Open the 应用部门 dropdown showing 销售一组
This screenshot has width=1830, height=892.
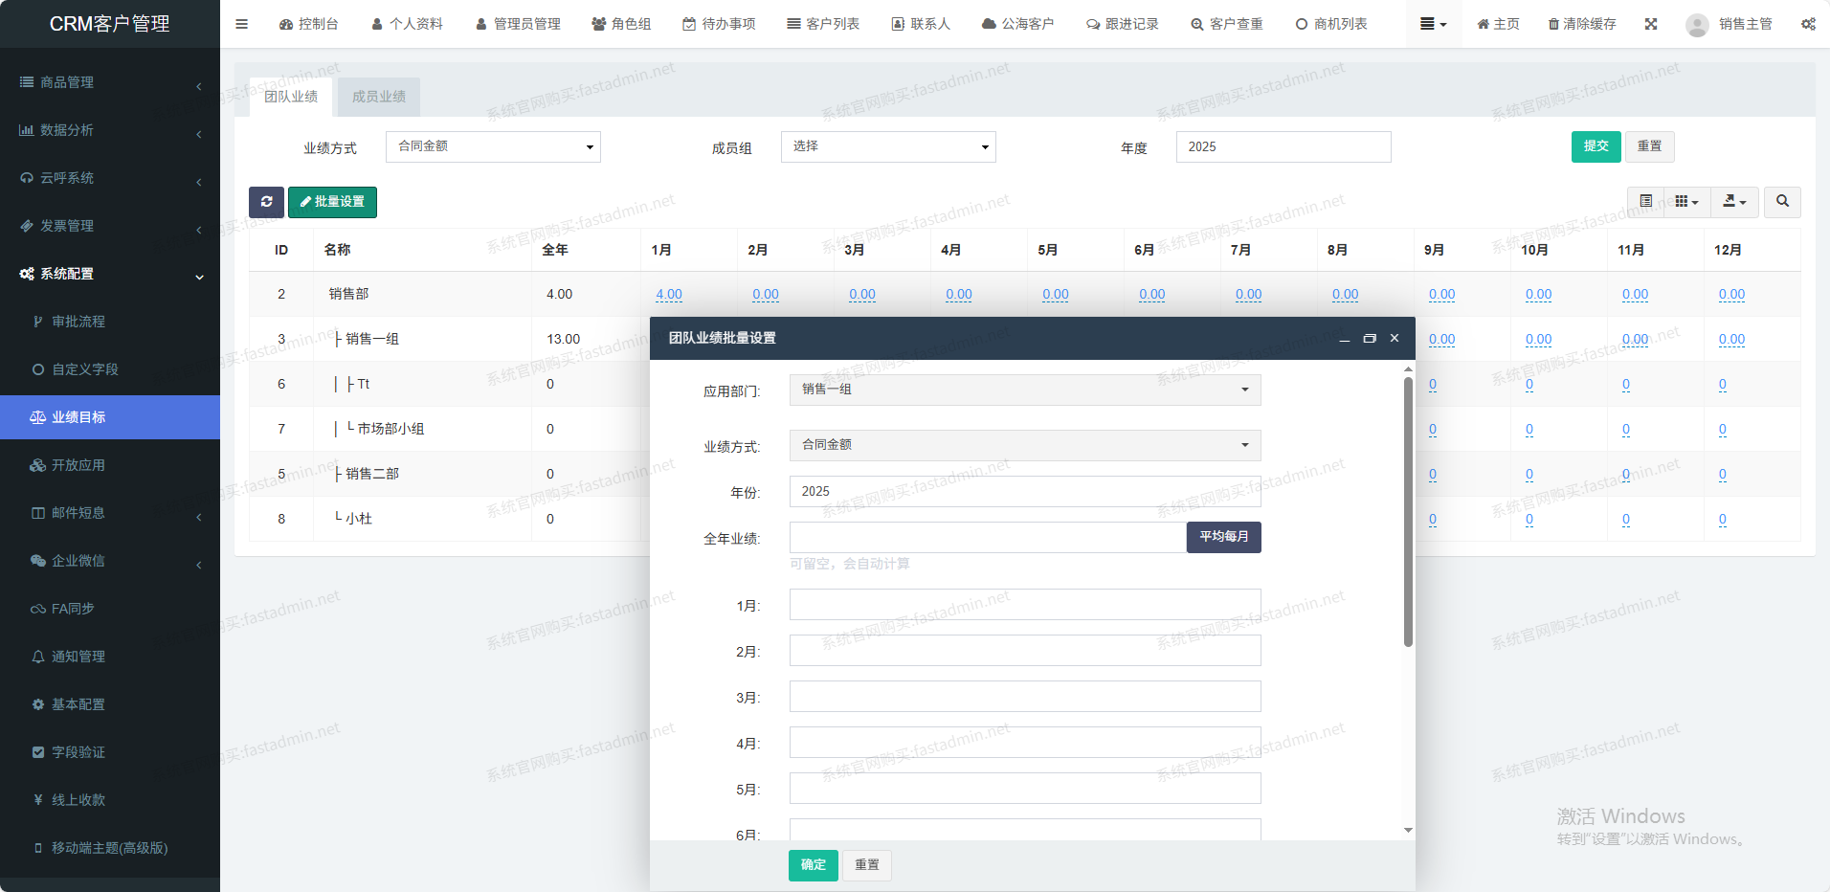1024,390
